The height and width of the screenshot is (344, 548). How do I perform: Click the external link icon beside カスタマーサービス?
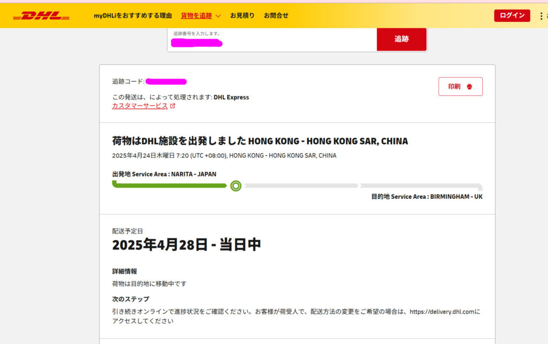[x=173, y=106]
